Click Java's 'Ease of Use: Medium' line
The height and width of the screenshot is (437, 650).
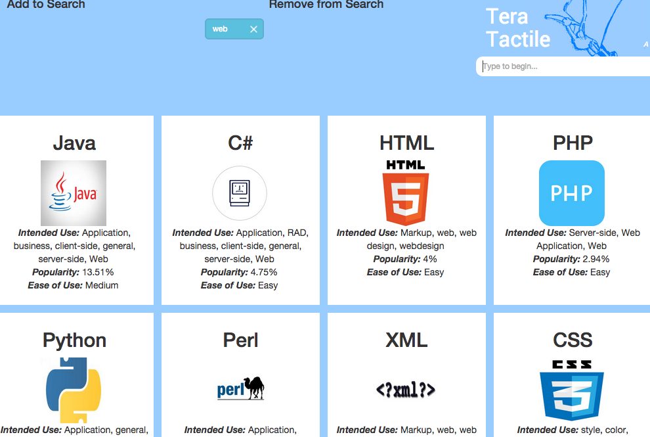(x=73, y=285)
